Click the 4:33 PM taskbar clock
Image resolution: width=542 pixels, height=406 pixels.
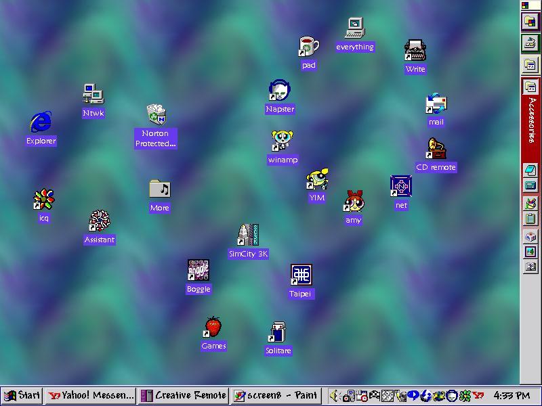pos(512,395)
